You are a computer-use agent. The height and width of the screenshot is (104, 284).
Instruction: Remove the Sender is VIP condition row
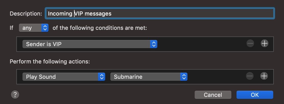tap(250, 44)
